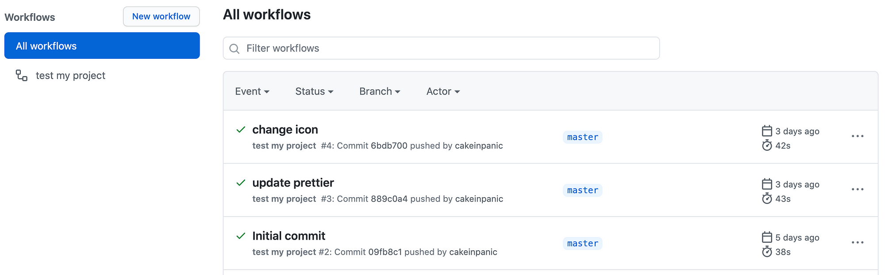Screen dimensions: 885x275
Task: Click the 38s duration value
Action: point(783,252)
